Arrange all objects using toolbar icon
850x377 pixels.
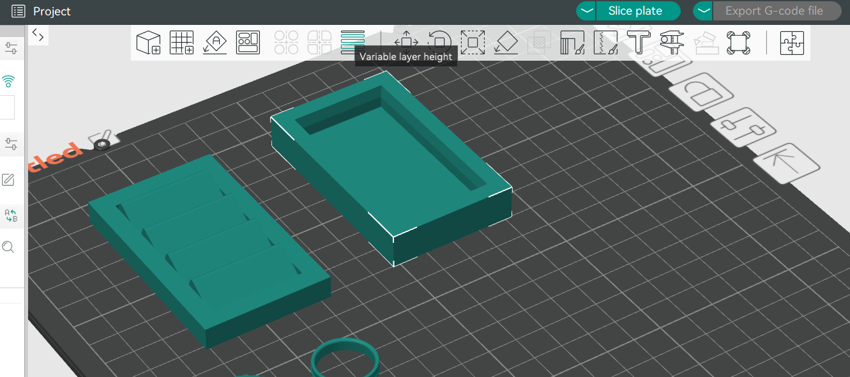tap(248, 43)
